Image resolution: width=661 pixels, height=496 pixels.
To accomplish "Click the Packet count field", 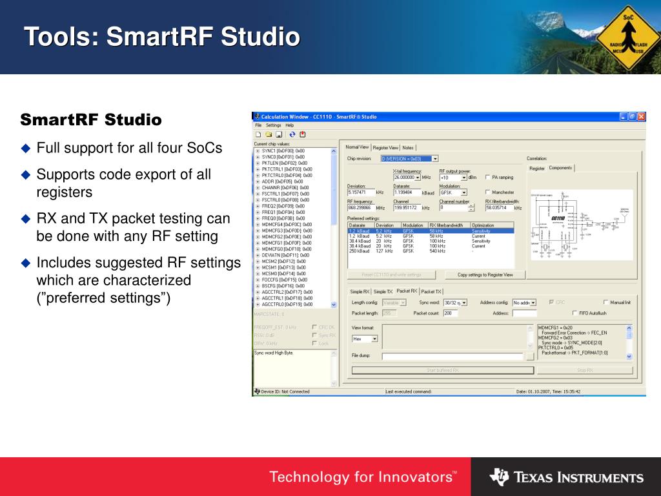I will tap(450, 313).
